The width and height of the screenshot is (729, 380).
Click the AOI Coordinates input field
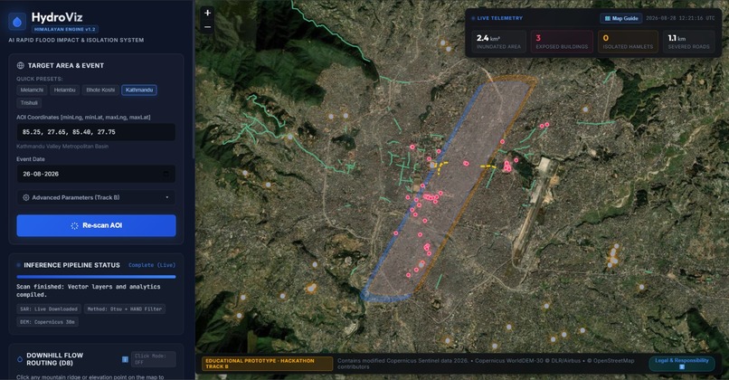click(96, 132)
